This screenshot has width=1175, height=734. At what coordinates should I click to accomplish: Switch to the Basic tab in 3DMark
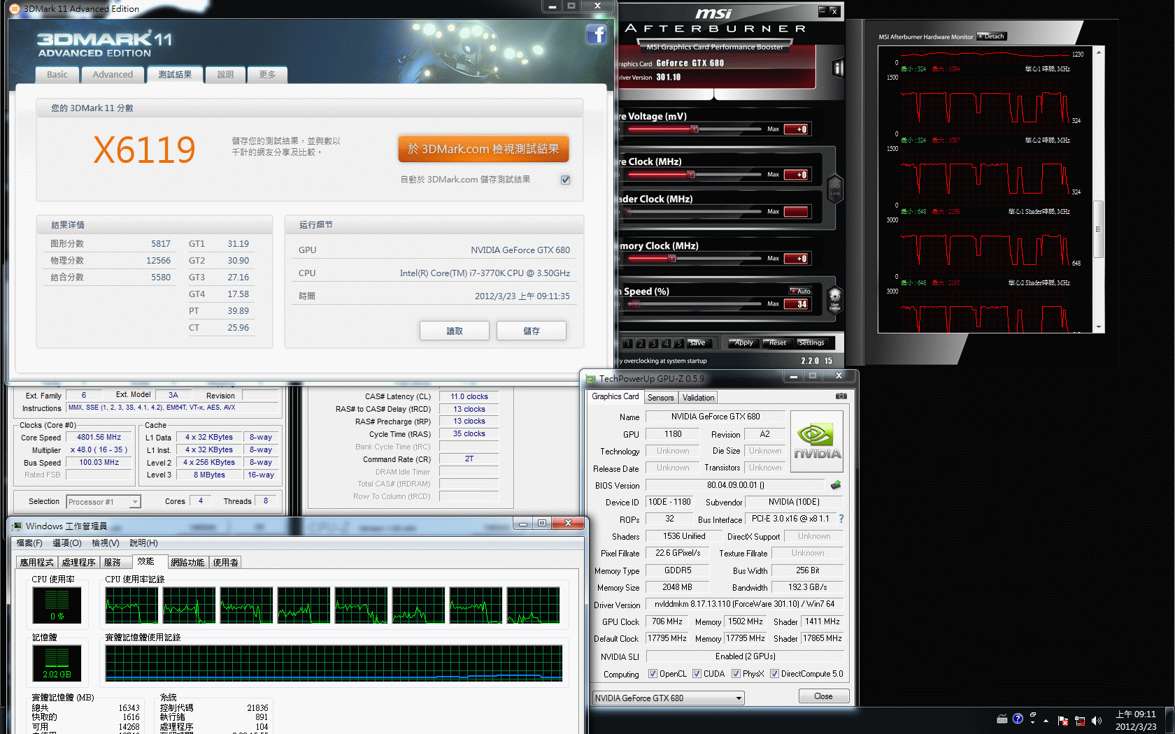57,75
